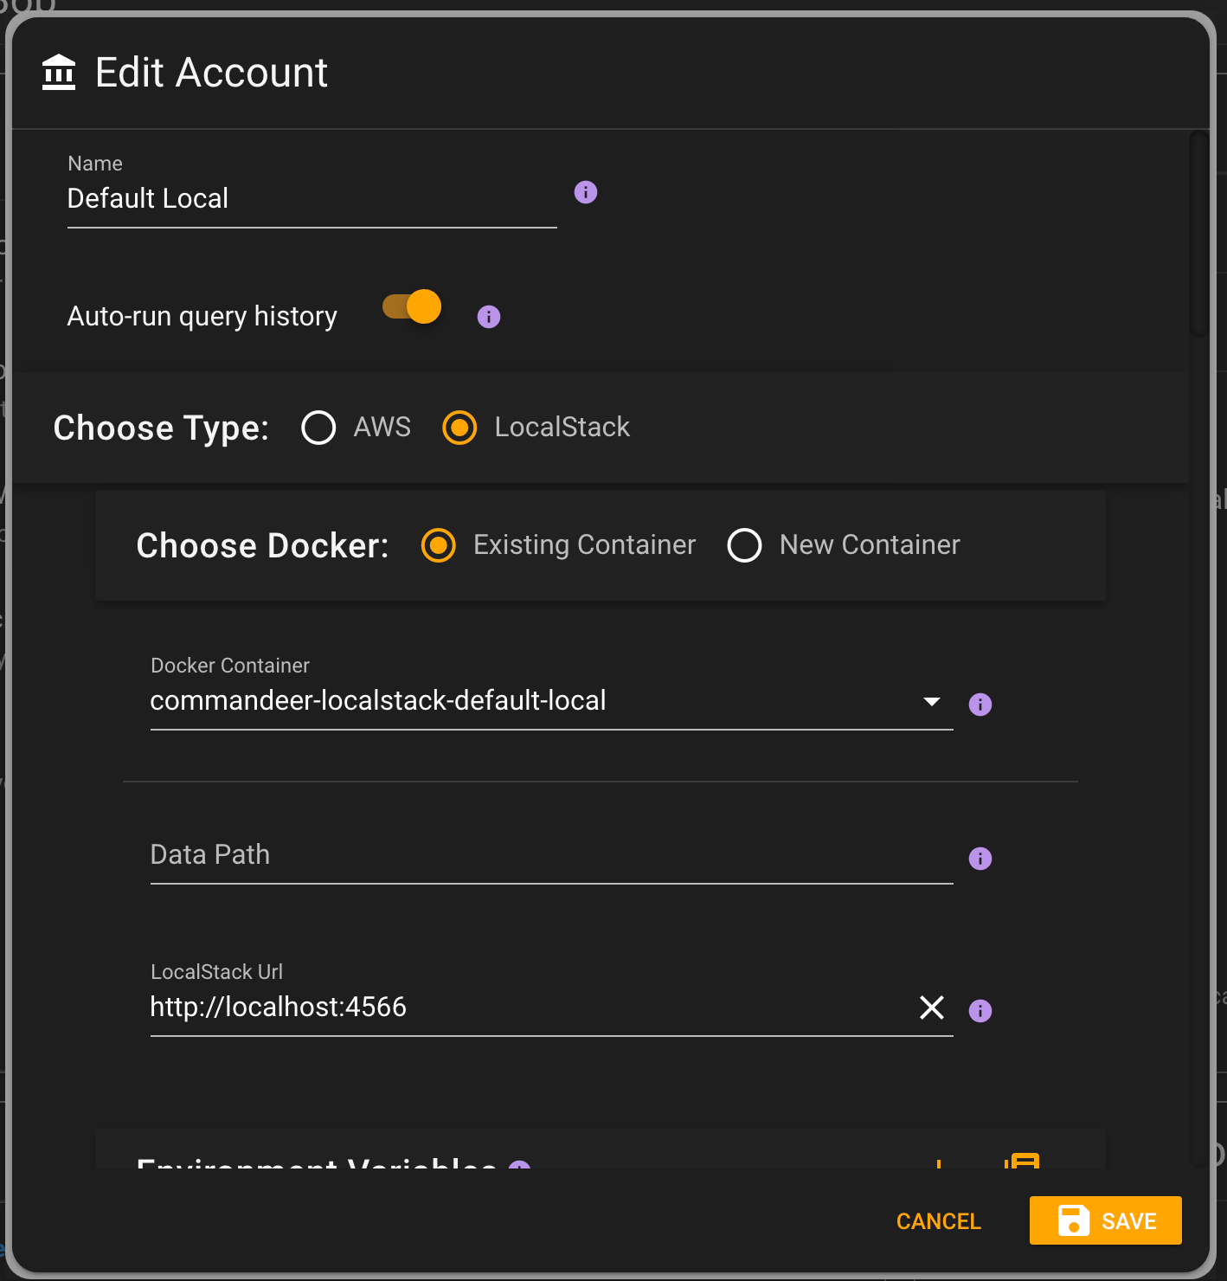The image size is (1227, 1281).
Task: Click the 'Choose Docker:' label
Action: (x=263, y=546)
